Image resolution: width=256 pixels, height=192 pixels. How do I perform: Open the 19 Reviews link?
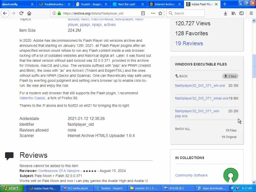click(x=189, y=43)
